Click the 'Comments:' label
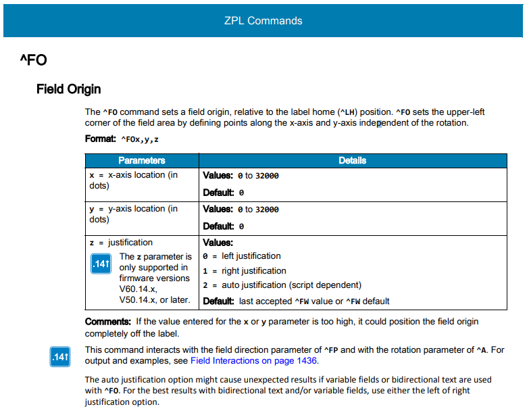Viewport: 529px width, 415px height. [x=107, y=322]
